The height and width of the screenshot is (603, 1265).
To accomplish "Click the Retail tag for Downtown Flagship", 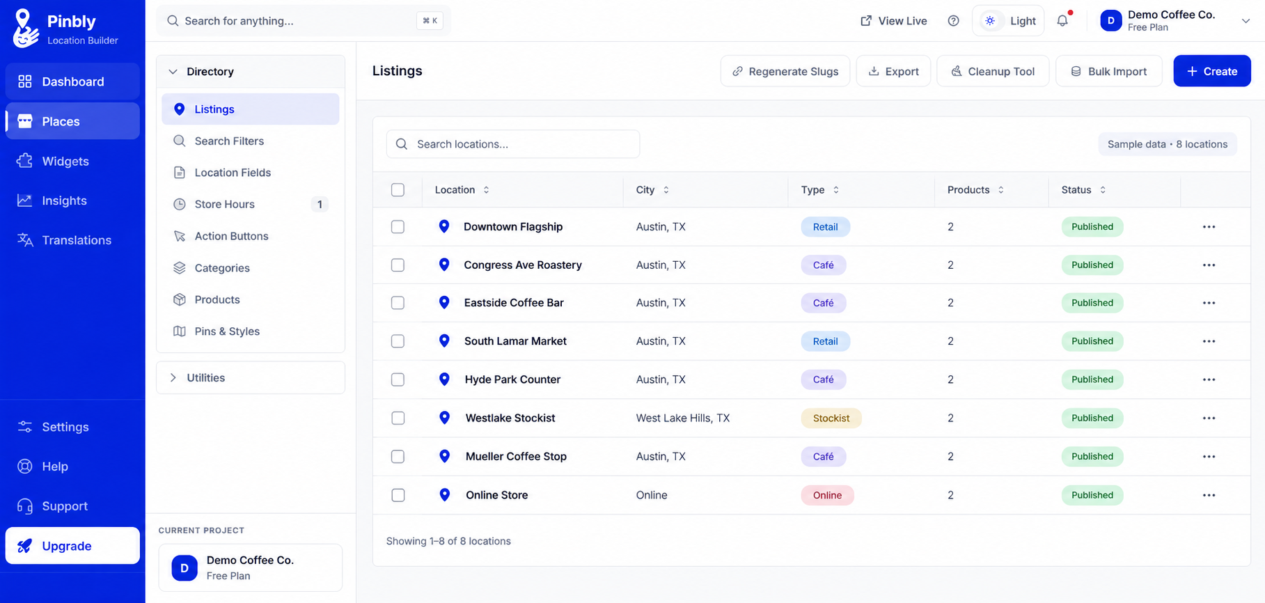I will 825,227.
